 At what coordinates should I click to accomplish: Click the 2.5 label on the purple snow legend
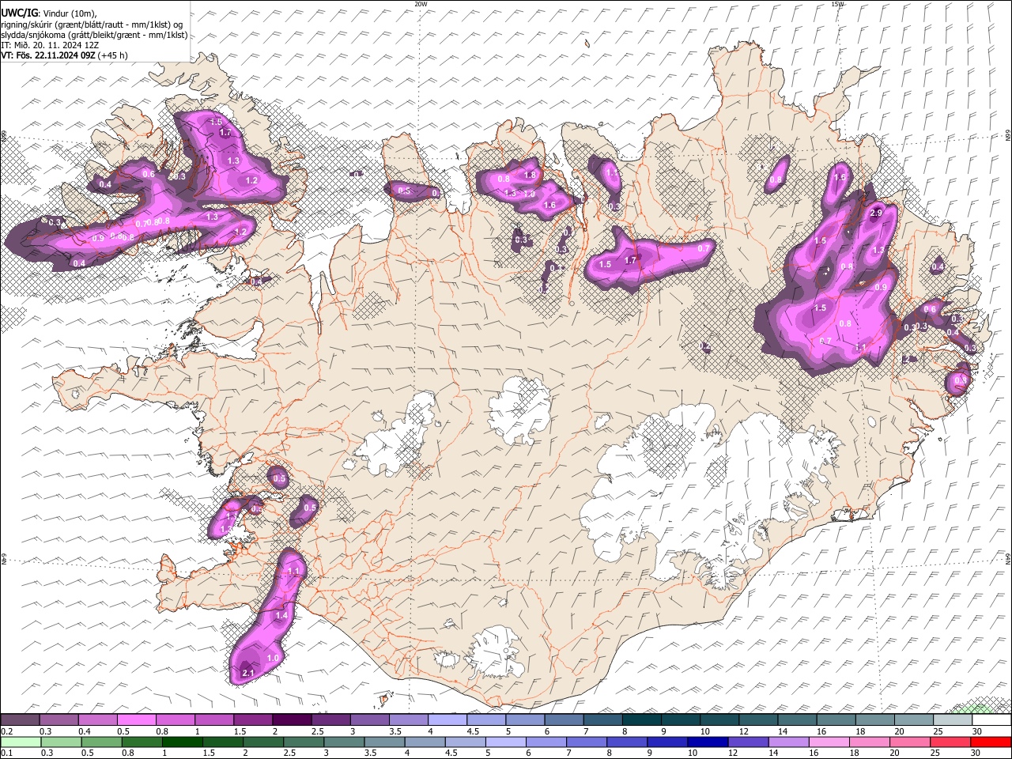pos(317,732)
